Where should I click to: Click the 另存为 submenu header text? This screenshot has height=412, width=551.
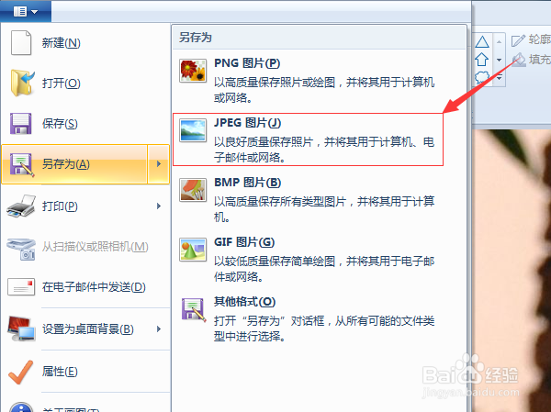pos(196,37)
